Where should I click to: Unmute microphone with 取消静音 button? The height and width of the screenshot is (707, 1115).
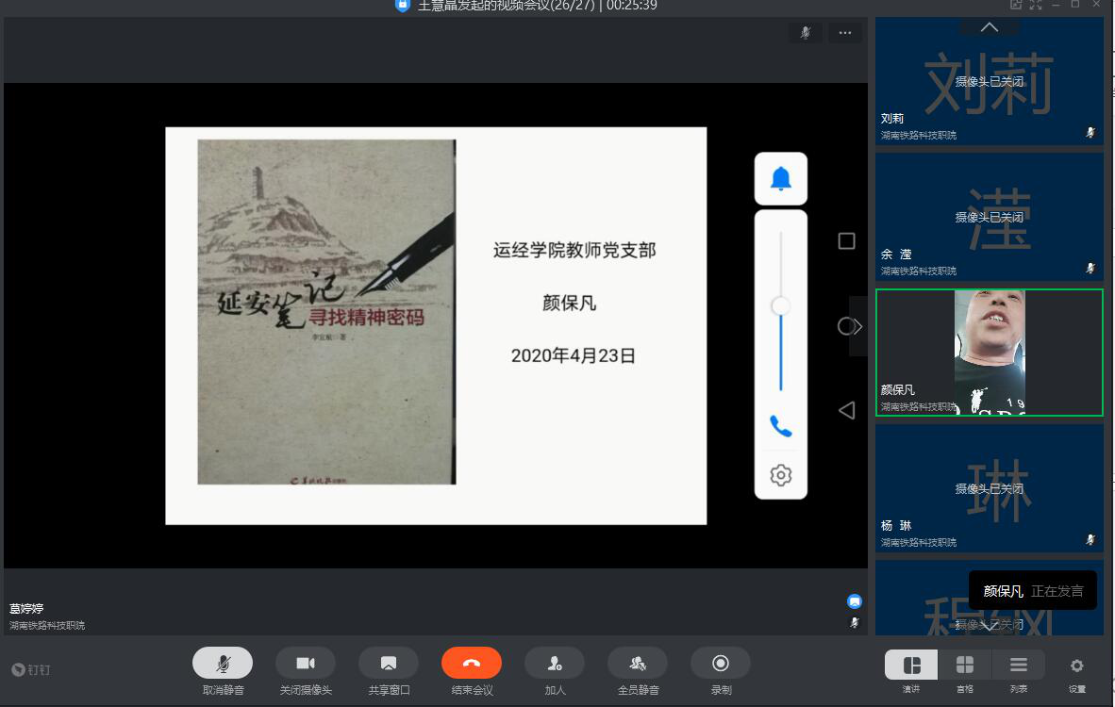[x=223, y=663]
